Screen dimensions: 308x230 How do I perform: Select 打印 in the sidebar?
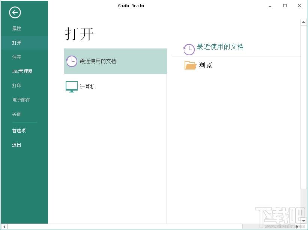pos(17,86)
